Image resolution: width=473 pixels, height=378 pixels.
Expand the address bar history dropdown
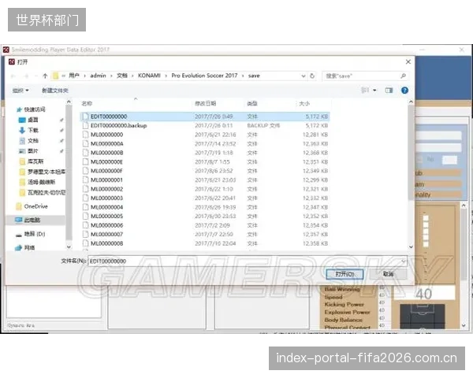pos(304,76)
